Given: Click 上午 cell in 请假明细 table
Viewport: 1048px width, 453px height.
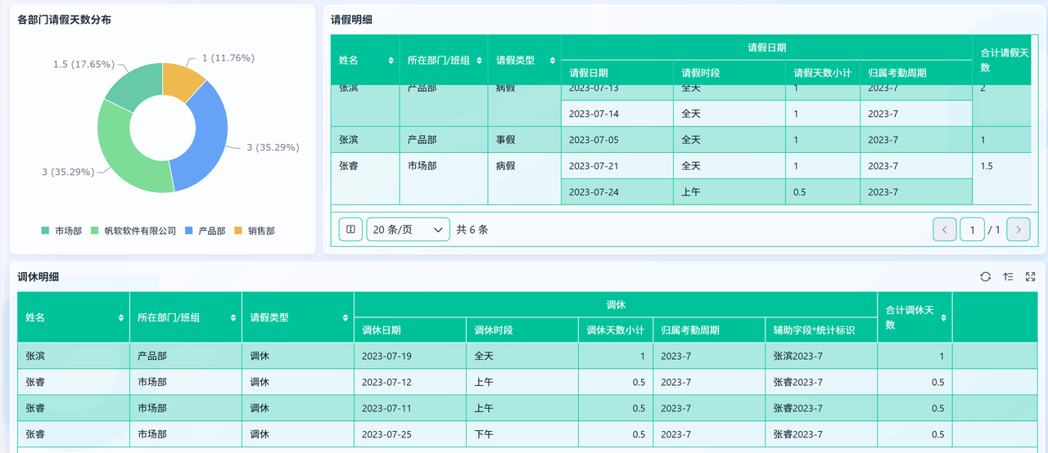Looking at the screenshot, I should click(730, 192).
